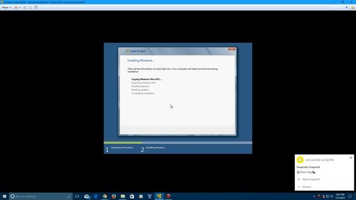Viewport: 356px width, 200px height.
Task: Click the Cortana microphone icon
Action: tap(69, 196)
